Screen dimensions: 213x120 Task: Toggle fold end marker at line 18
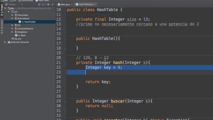pyautogui.click(x=66, y=49)
